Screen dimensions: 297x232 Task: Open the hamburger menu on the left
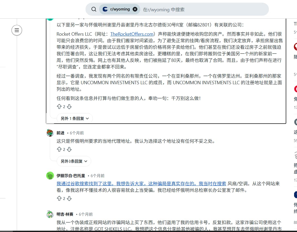(17, 30)
